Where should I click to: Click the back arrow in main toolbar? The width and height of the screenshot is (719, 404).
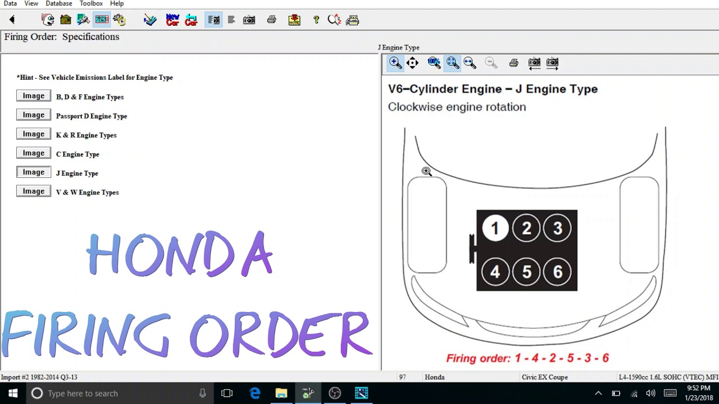[x=12, y=20]
